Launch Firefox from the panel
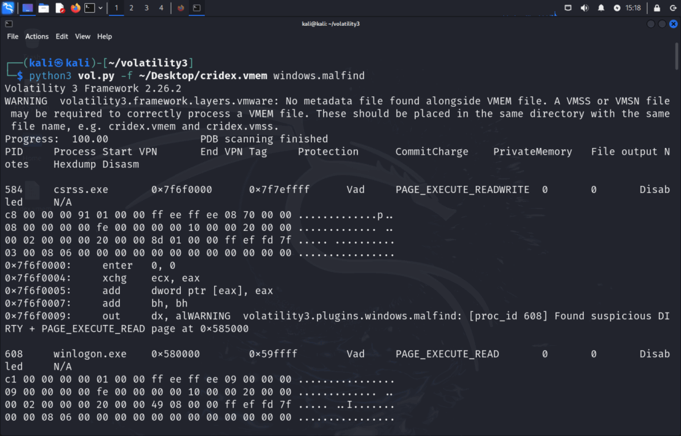The height and width of the screenshot is (436, 681). 76,8
